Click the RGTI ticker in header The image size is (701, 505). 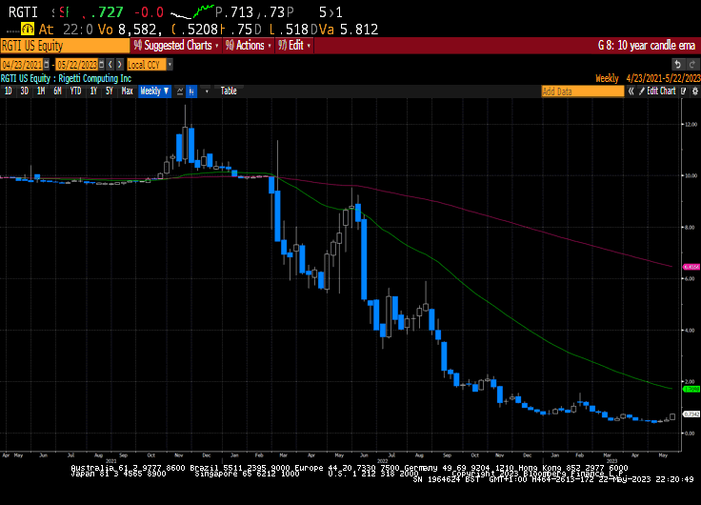(23, 12)
